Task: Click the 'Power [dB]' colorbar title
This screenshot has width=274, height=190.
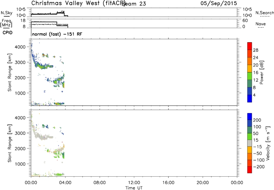Action: tap(262, 72)
